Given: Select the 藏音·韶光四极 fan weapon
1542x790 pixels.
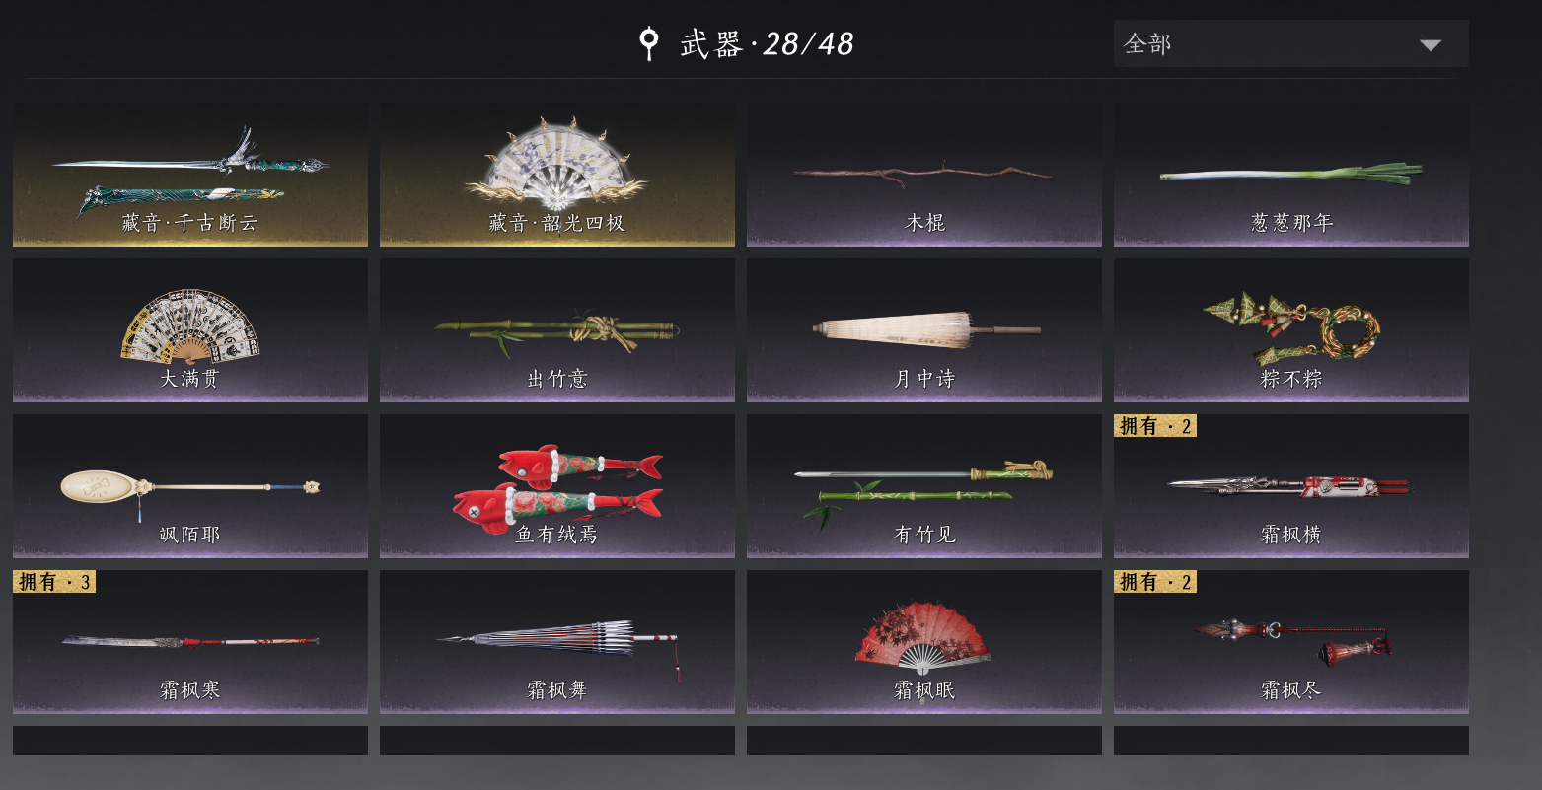Looking at the screenshot, I should pos(557,175).
